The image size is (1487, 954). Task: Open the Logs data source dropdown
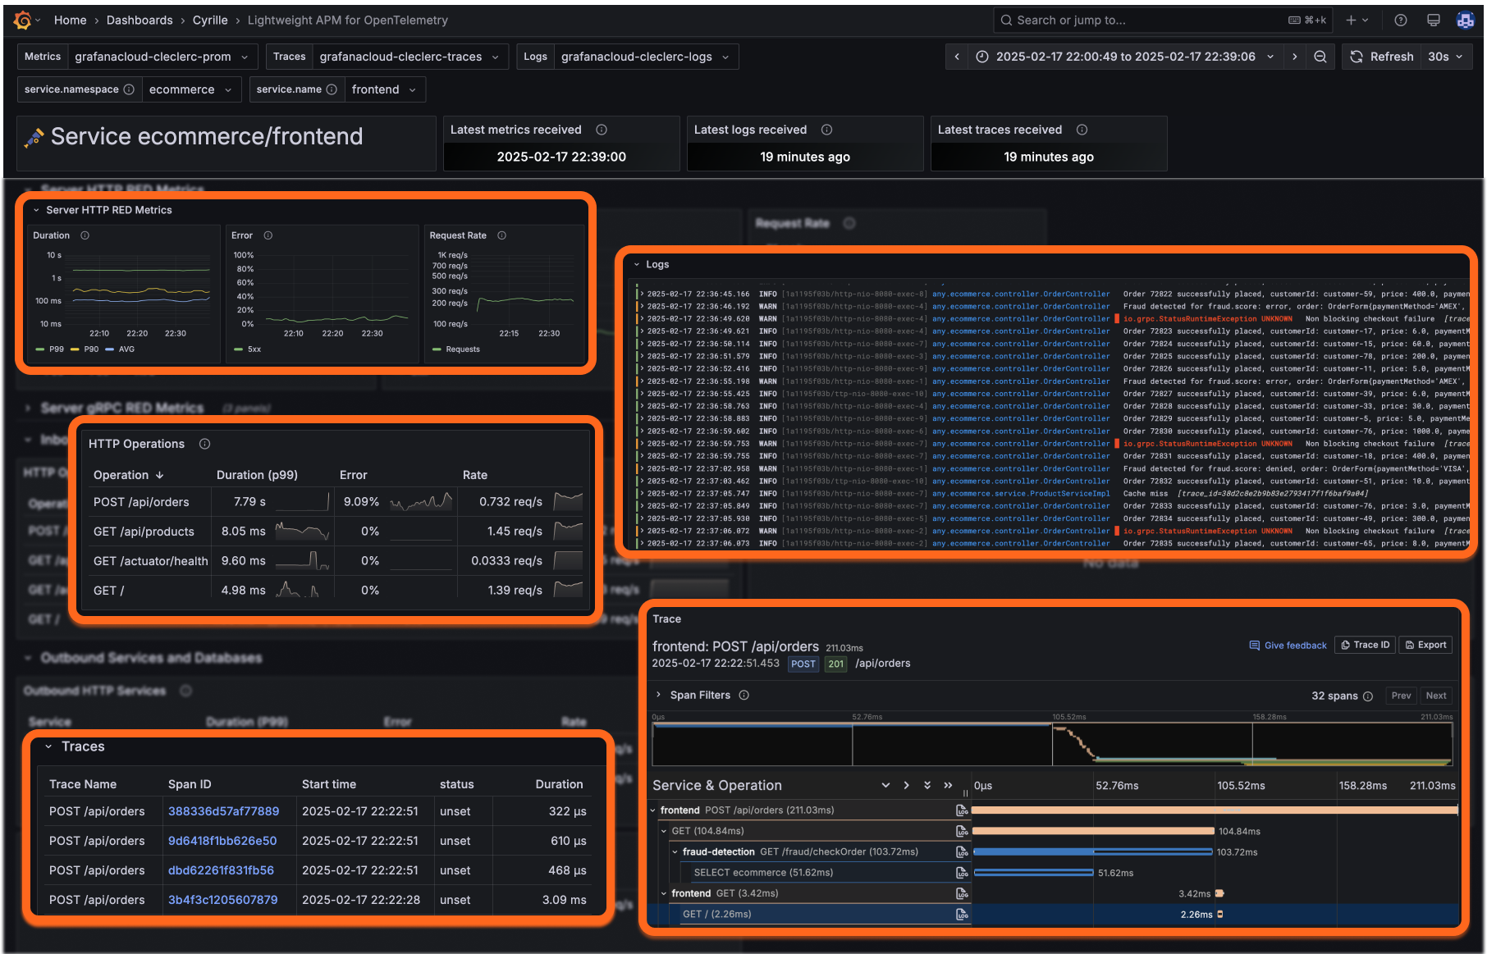point(646,57)
